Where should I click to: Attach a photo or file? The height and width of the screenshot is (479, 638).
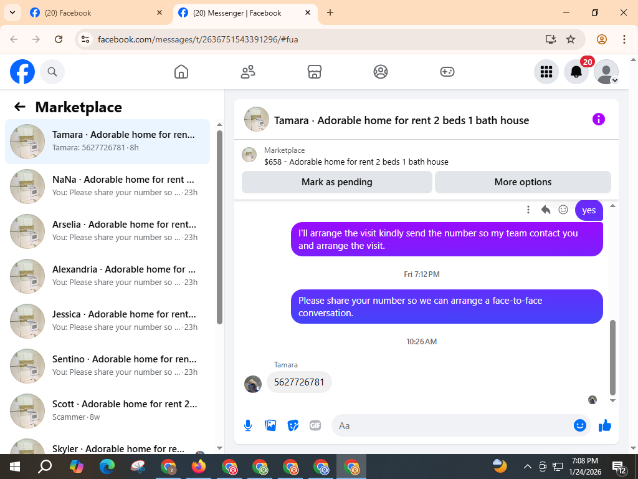(270, 425)
